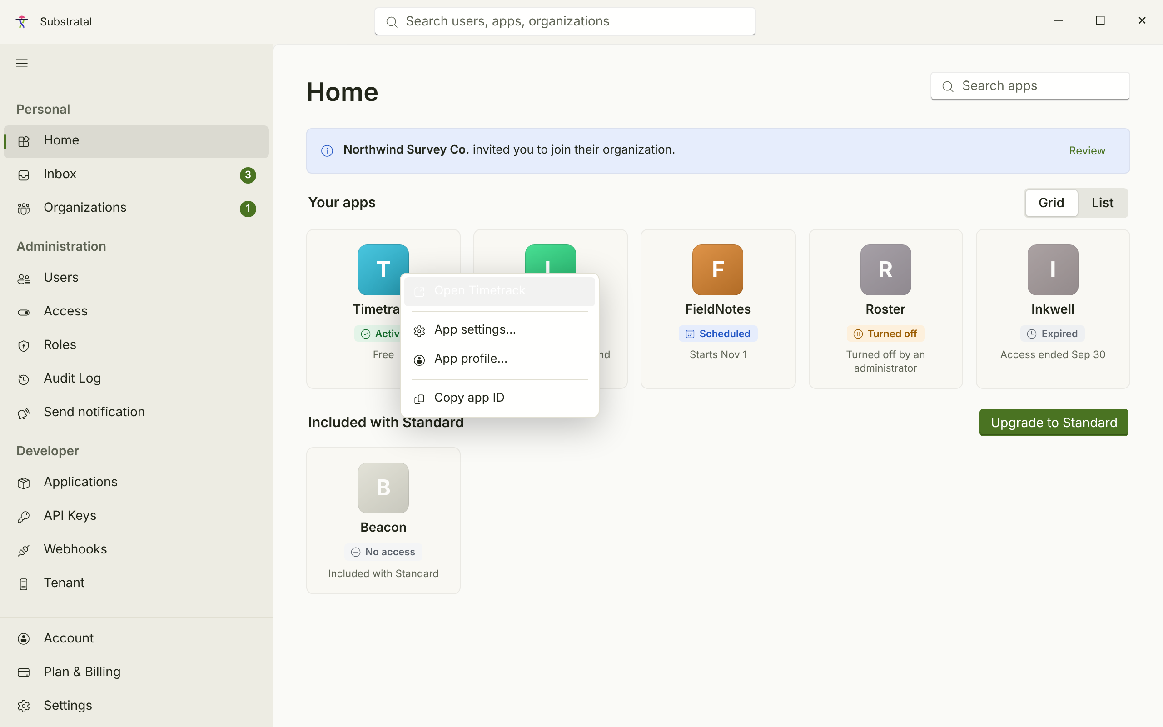Go to Organizations label in sidebar
Viewport: 1163px width, 727px height.
point(85,208)
